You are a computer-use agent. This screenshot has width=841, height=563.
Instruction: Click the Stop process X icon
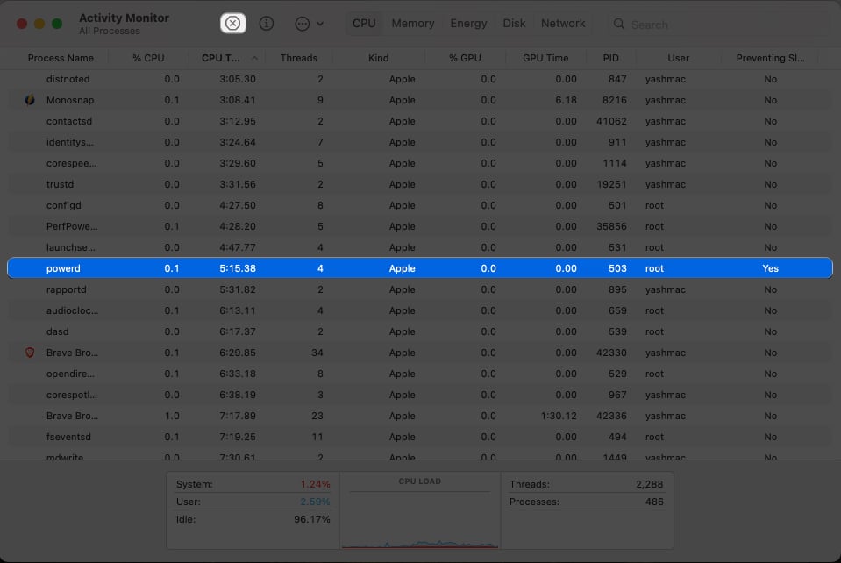(232, 24)
